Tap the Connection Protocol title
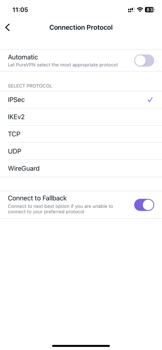Viewport: 162px width, 350px height. click(81, 27)
